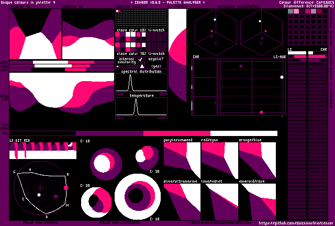This screenshot has height=226, width=335.
Task: Click the acyclic <yes> indicator
Action: [156, 66]
